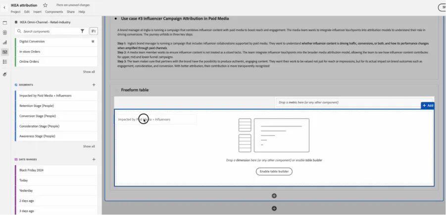446x215 pixels.
Task: Select Impacted by Paid Media + Influencers segment
Action: (x=56, y=96)
